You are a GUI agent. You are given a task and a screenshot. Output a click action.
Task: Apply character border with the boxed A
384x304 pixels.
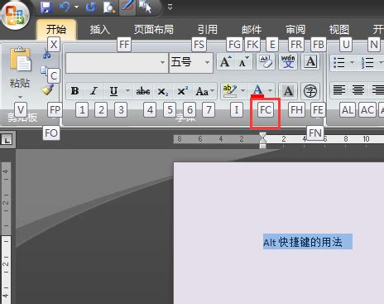coord(310,62)
